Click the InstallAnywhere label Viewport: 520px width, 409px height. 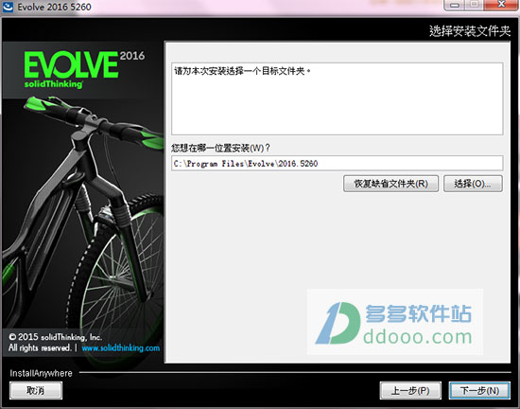click(41, 373)
